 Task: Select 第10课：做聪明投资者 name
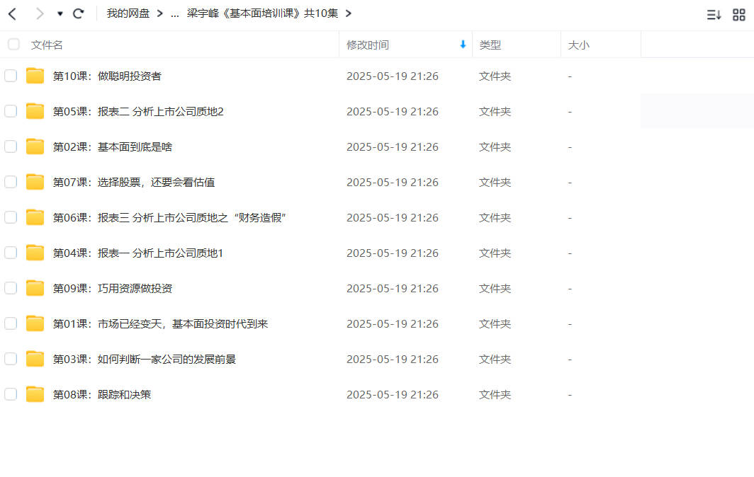pos(107,76)
